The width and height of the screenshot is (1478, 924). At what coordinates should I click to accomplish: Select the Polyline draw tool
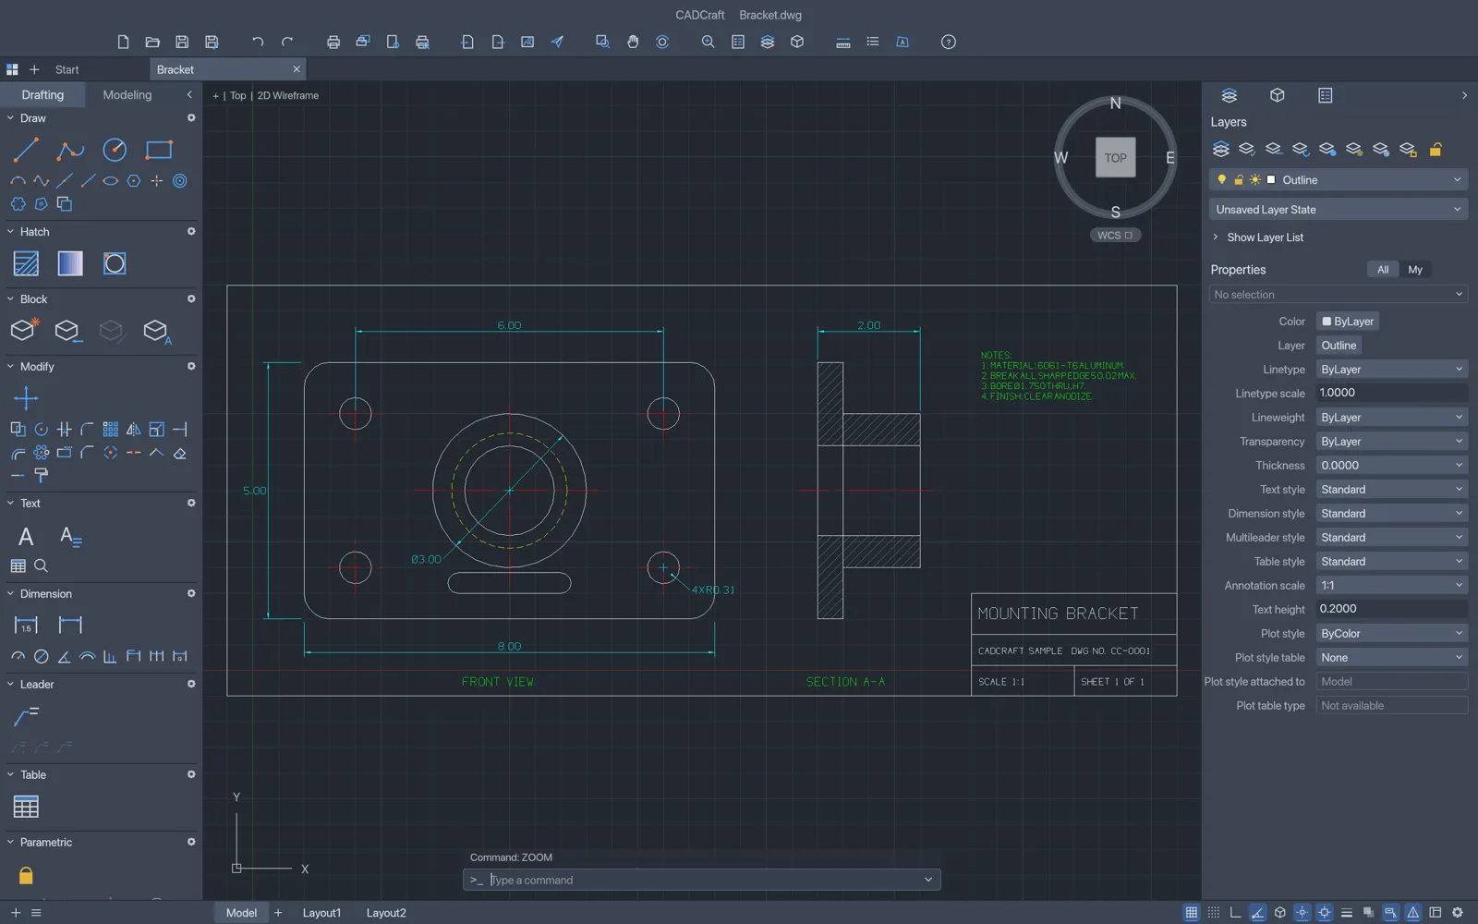tap(70, 150)
